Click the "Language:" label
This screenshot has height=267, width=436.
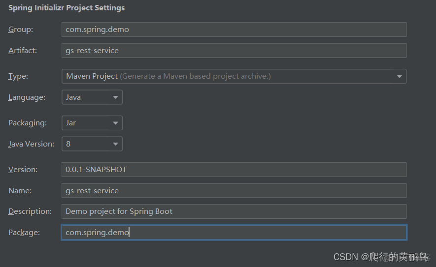point(27,97)
